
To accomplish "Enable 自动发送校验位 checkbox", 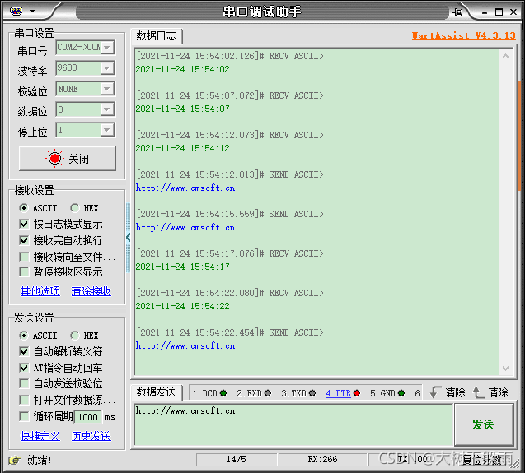I will pos(24,383).
